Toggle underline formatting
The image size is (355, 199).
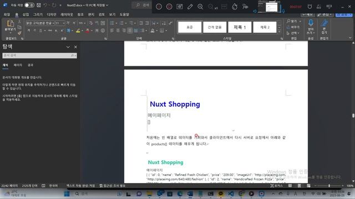40,30
